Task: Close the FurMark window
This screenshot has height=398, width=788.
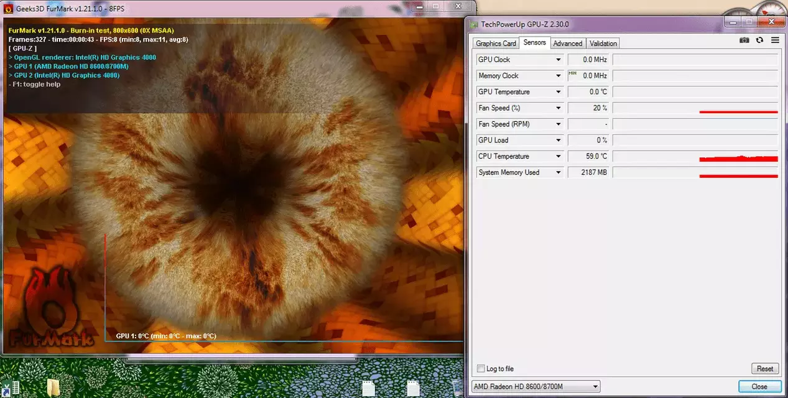Action: point(459,6)
